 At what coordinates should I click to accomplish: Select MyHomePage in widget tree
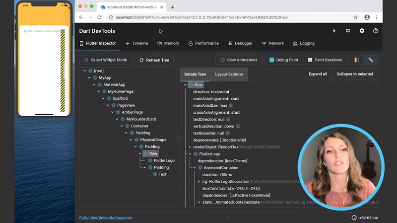121,91
